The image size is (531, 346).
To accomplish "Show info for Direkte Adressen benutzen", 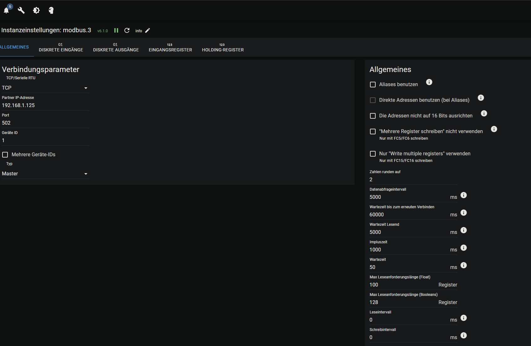I will tap(481, 98).
